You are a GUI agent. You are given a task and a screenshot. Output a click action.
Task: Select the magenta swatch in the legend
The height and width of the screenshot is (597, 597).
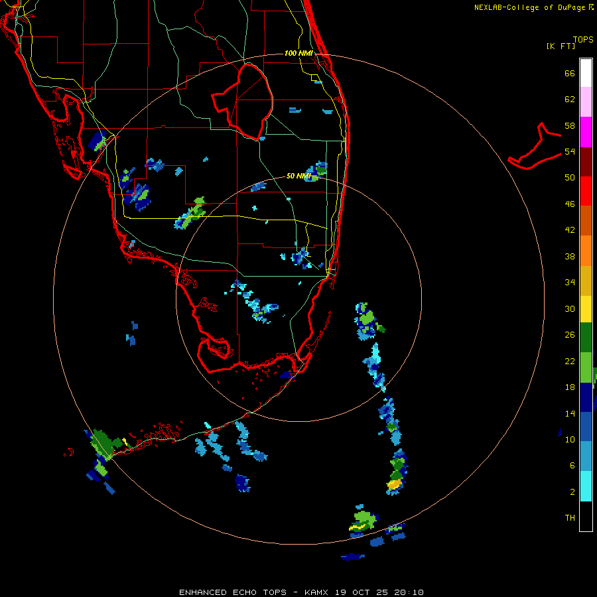point(586,132)
